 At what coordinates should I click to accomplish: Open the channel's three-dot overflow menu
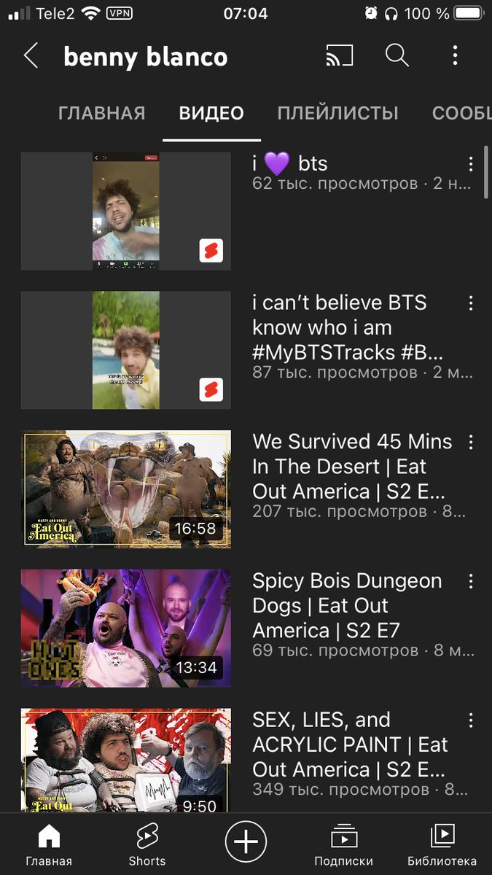(x=455, y=55)
